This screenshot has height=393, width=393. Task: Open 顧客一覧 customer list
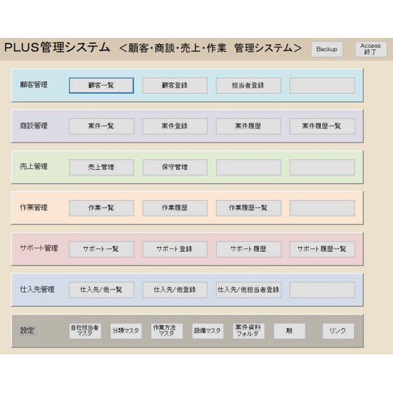coord(101,86)
